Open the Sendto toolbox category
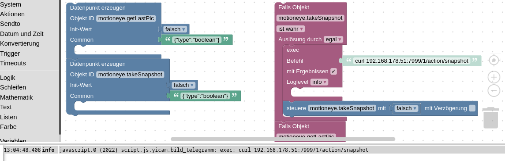 click(10, 24)
